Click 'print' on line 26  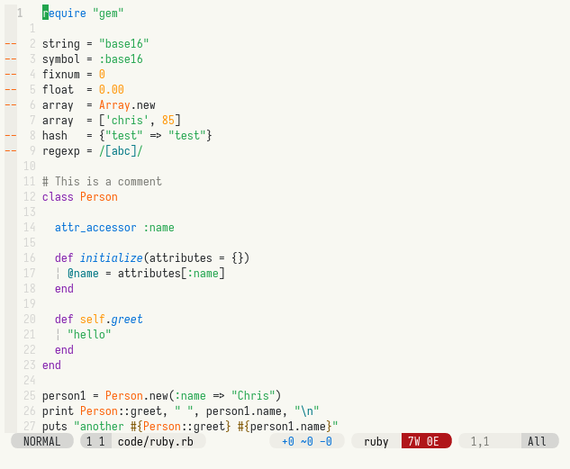pos(58,411)
